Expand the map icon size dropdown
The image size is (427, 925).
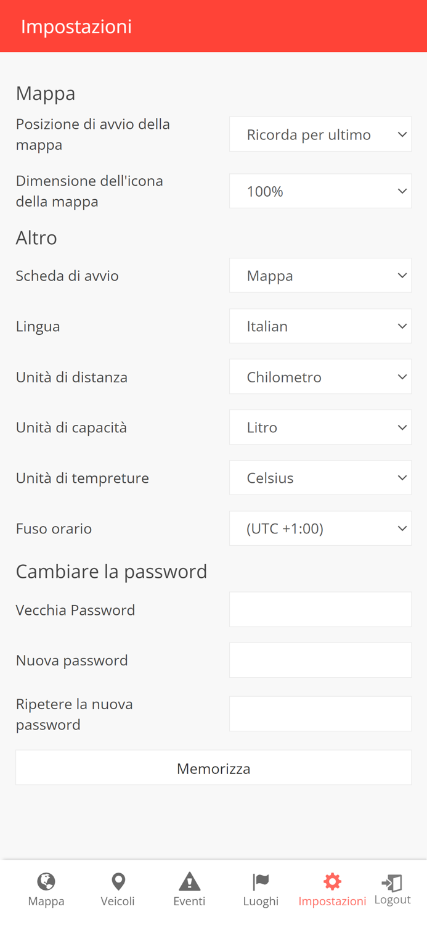point(320,191)
